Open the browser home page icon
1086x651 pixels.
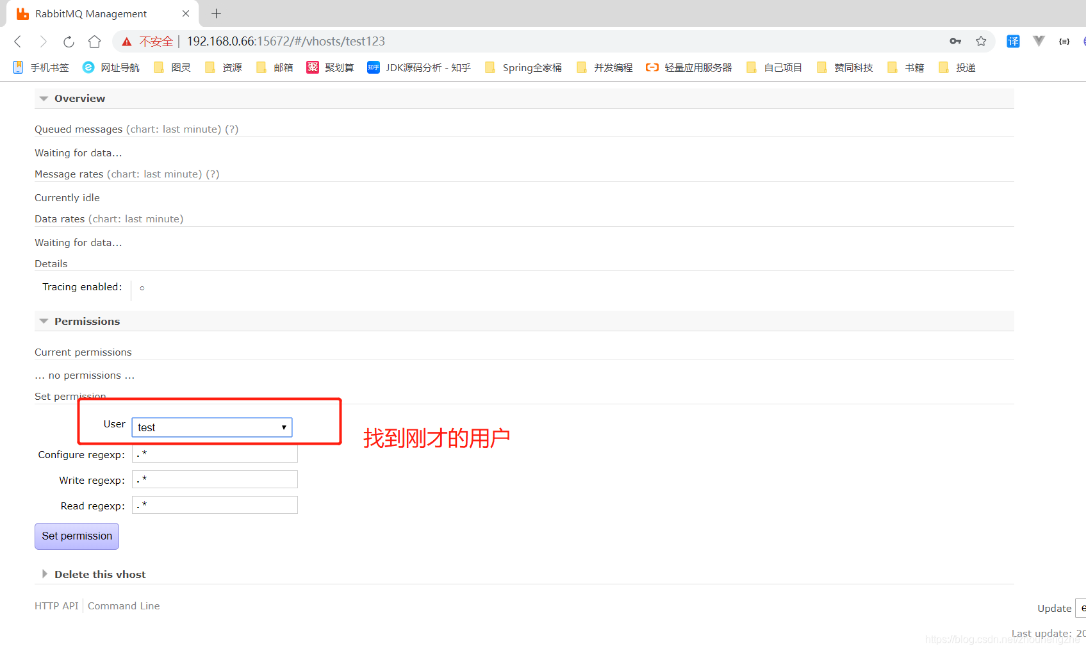pos(95,42)
